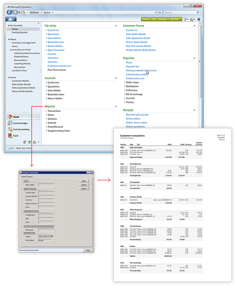Screen dimensions: 235x286
Task: Click Select button in Customer transactions dialog
Action: [x=84, y=181]
